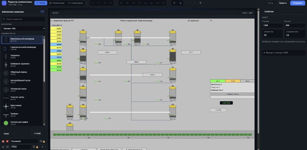Image resolution: width=307 pixels, height=150 pixels.
Task: Select the Объёмный насос symbol
Action: [22, 90]
